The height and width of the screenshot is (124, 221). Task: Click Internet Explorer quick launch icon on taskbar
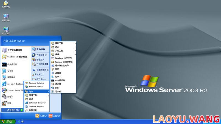pyautogui.click(x=19, y=122)
